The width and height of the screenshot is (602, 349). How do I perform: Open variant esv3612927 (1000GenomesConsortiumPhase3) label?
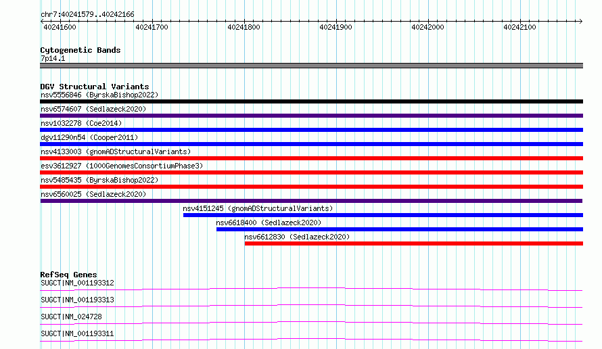pyautogui.click(x=122, y=166)
